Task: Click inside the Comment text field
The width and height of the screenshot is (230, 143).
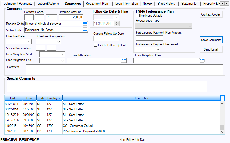Action: [x=124, y=70]
